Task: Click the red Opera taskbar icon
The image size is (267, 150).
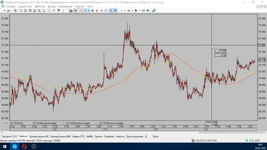Action: (24, 146)
